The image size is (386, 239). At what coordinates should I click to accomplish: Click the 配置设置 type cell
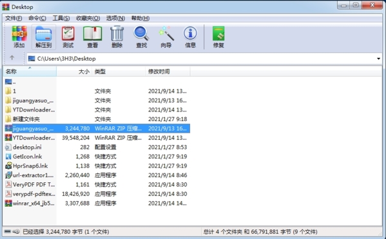[106, 147]
